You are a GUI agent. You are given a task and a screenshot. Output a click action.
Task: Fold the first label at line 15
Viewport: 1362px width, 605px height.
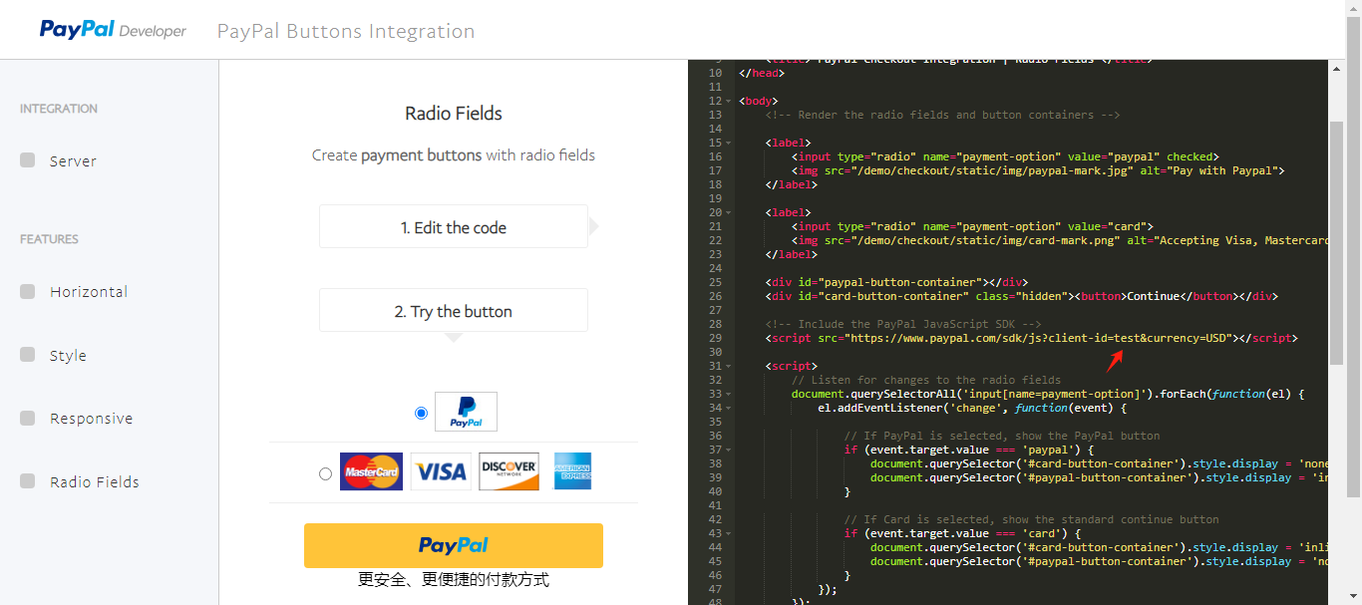731,143
